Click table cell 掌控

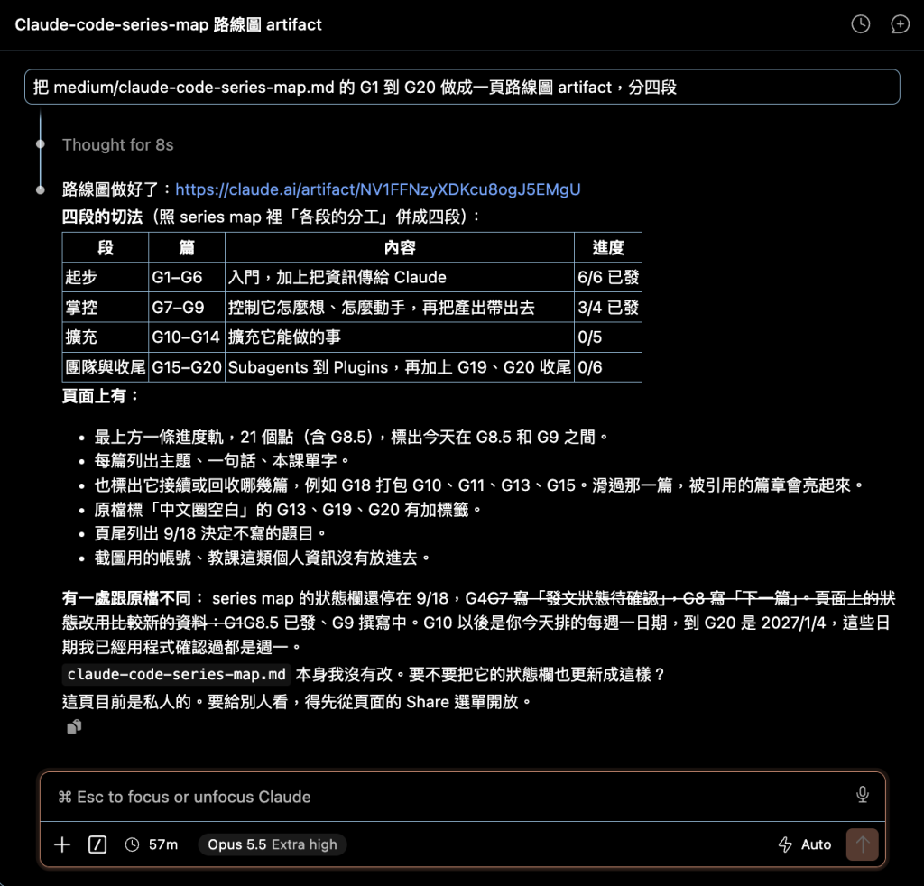pyautogui.click(x=106, y=307)
